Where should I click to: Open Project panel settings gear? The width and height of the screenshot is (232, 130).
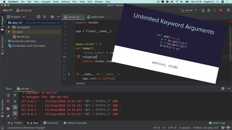52,17
